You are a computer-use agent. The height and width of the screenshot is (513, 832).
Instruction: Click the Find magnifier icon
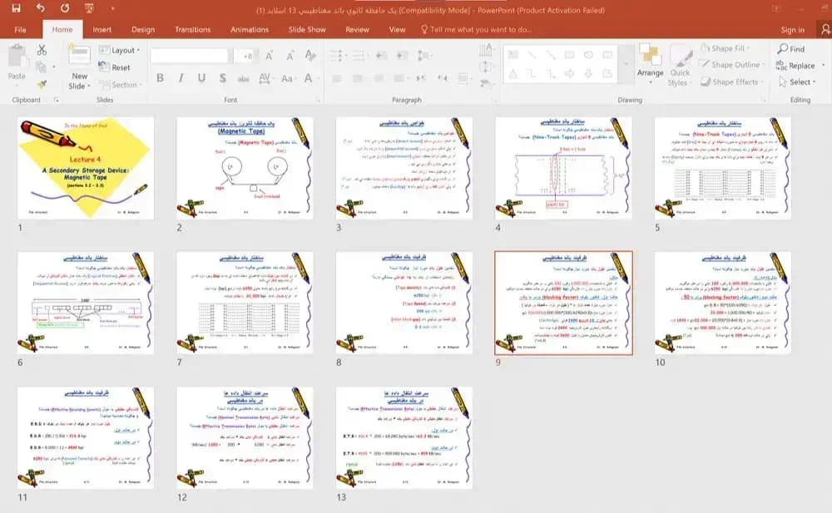[783, 49]
